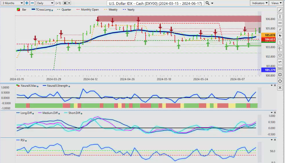Select the trend line drawing tool
The image size is (285, 163).
tap(280, 10)
